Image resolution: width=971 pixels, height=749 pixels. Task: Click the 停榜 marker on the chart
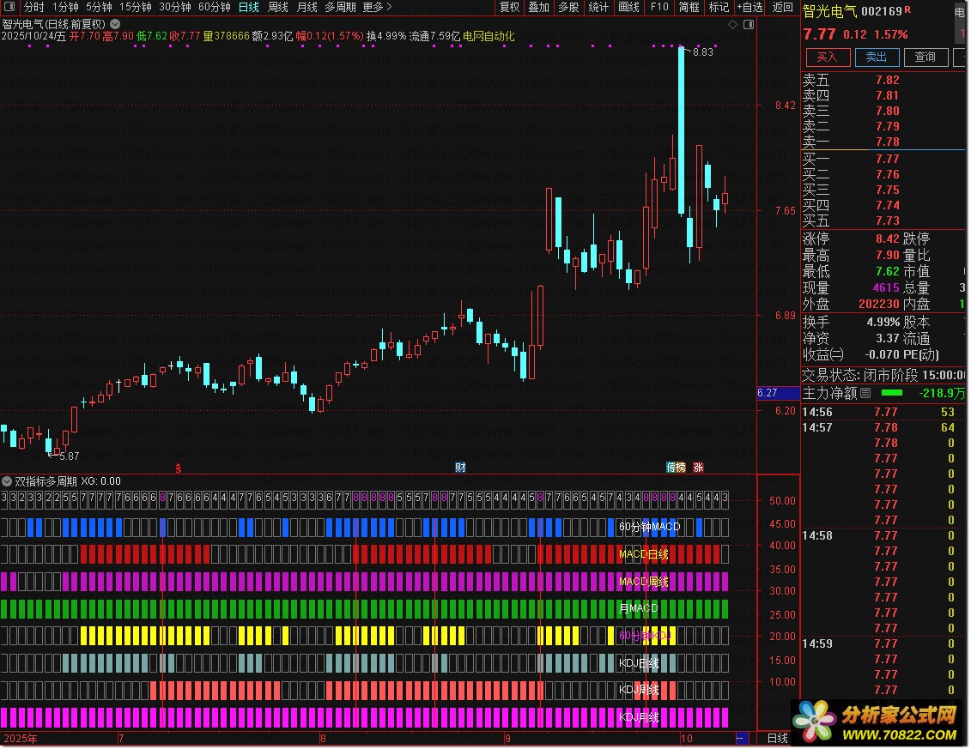coord(676,468)
